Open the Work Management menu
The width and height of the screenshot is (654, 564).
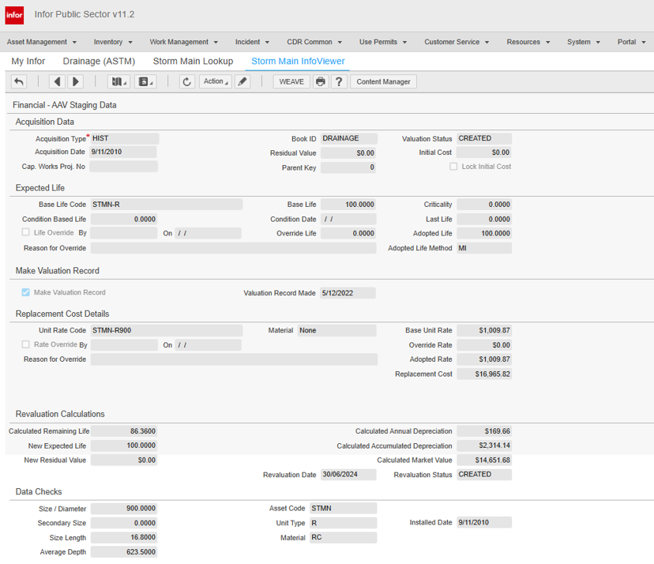coord(184,42)
